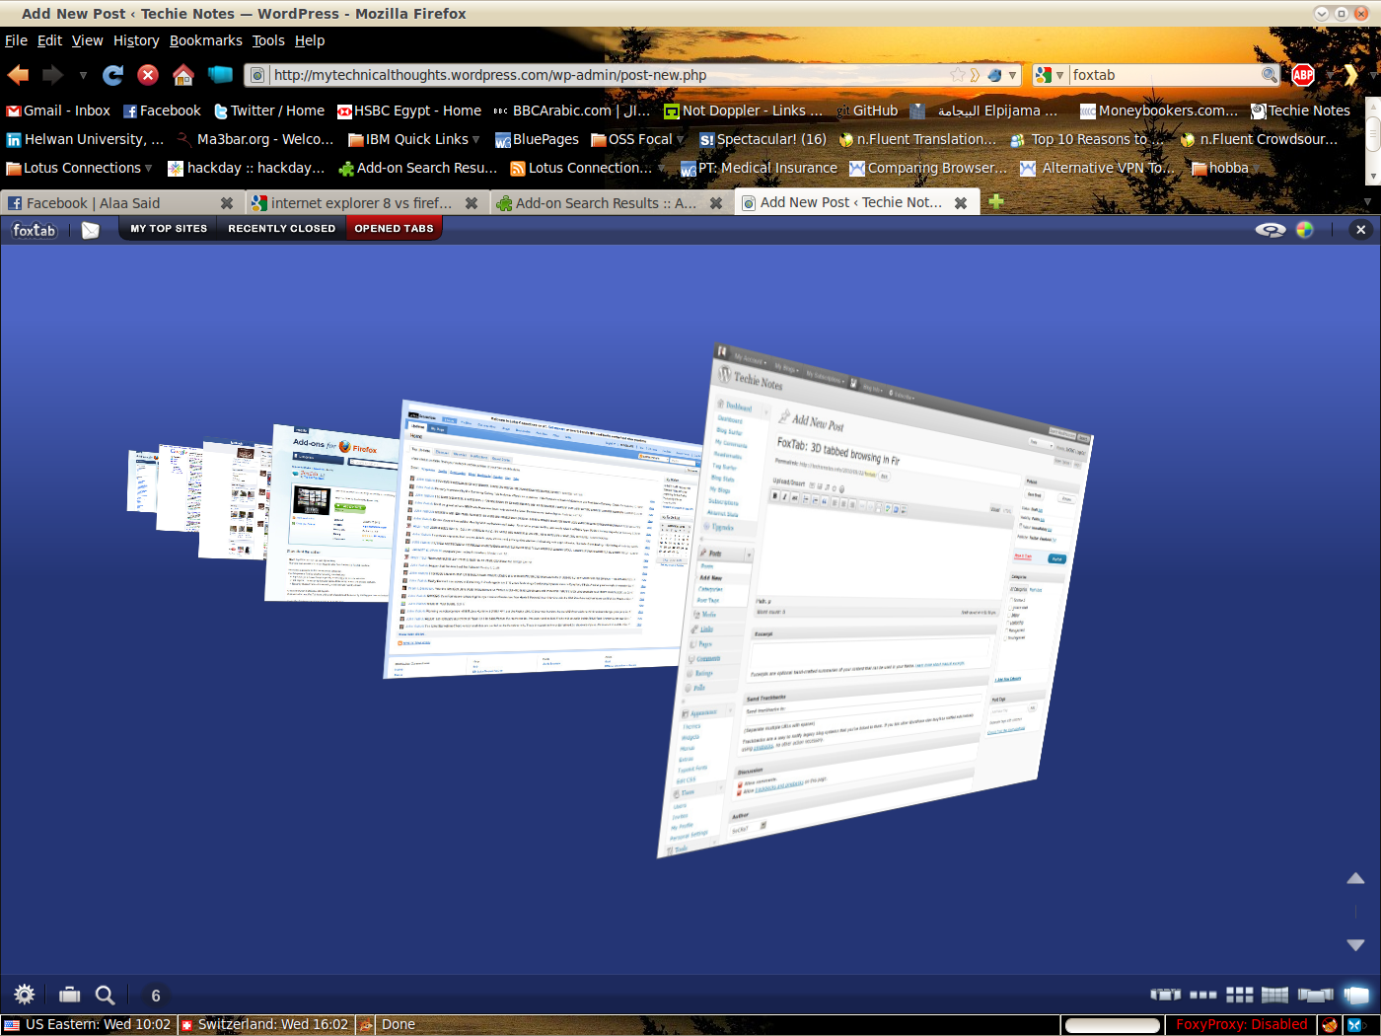
Task: Open the back/forward history dropdown arrow
Action: tap(83, 75)
